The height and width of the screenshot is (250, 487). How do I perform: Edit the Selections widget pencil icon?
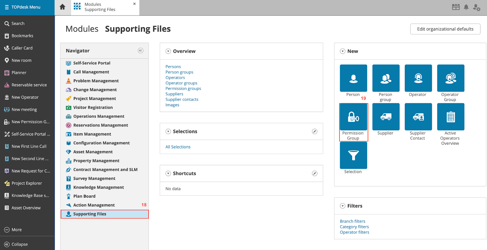[314, 131]
